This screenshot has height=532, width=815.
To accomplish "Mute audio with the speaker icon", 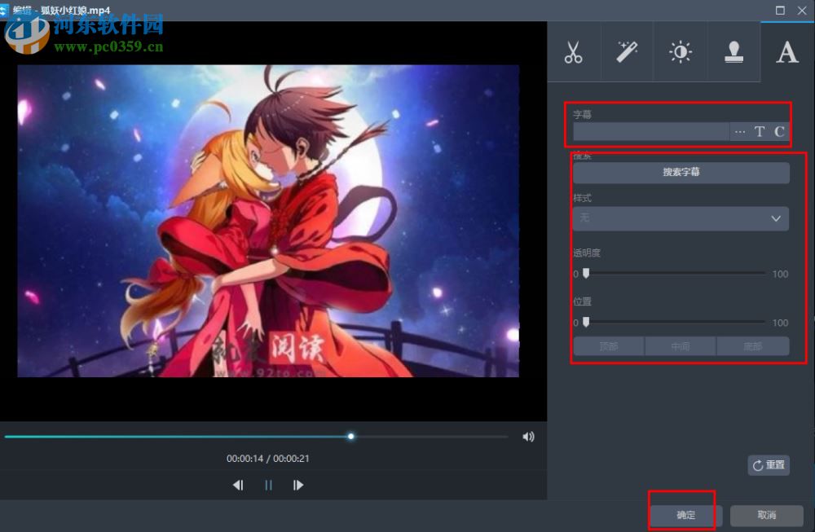I will pos(528,437).
